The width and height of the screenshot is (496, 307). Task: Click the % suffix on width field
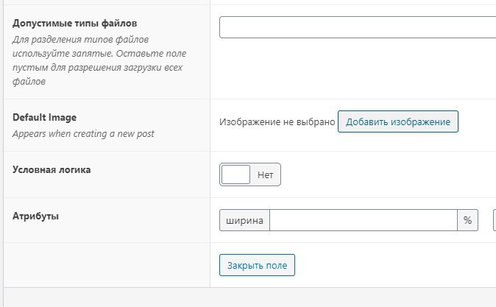point(467,220)
